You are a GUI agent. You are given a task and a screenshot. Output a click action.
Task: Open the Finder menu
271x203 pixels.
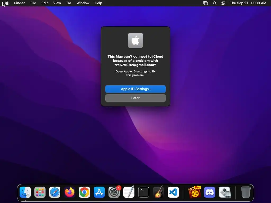click(x=20, y=3)
